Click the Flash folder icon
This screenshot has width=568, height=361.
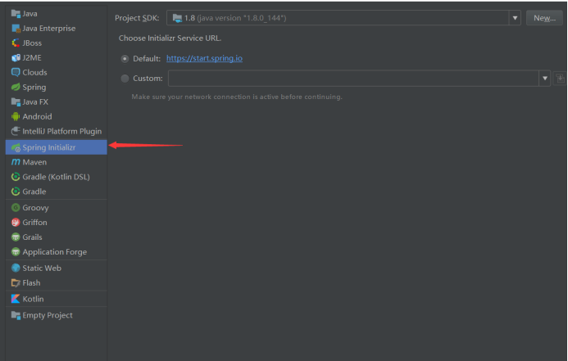pyautogui.click(x=16, y=283)
